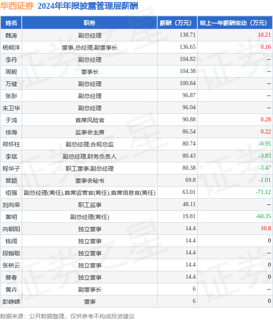The width and height of the screenshot is (273, 320).
Task: Click the name 李丹
Action: coord(11,60)
